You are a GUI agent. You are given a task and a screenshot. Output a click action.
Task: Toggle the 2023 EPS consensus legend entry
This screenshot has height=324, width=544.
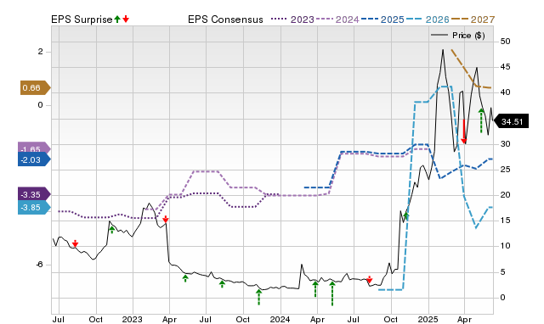[292, 20]
